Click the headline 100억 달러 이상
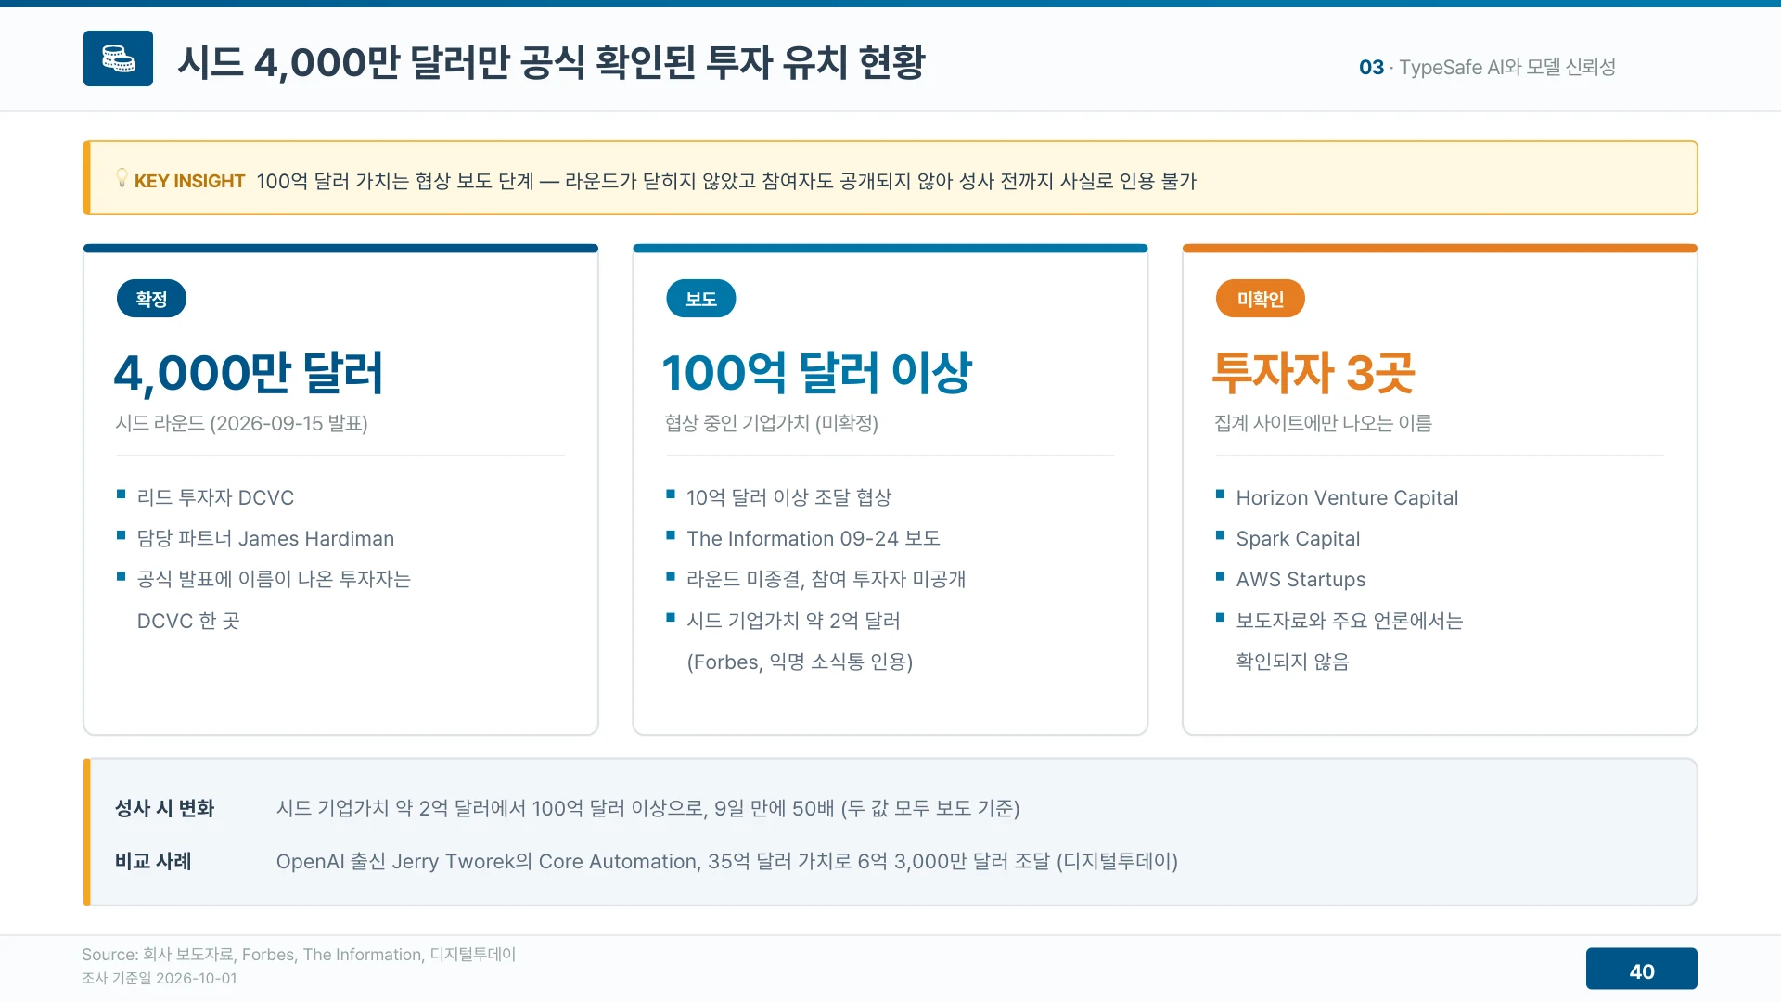1781x1002 pixels. tap(816, 373)
